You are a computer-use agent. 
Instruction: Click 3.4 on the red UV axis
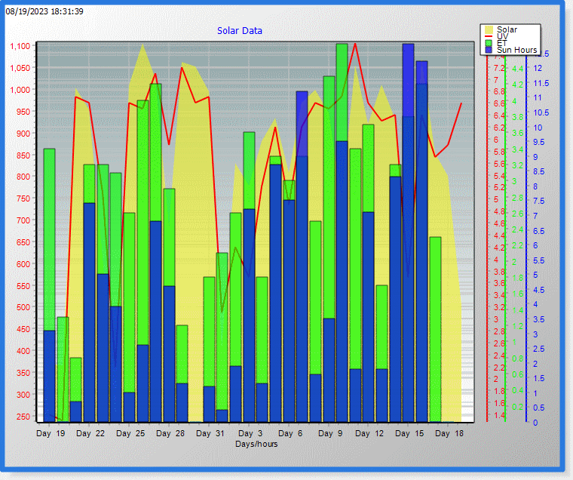point(499,295)
